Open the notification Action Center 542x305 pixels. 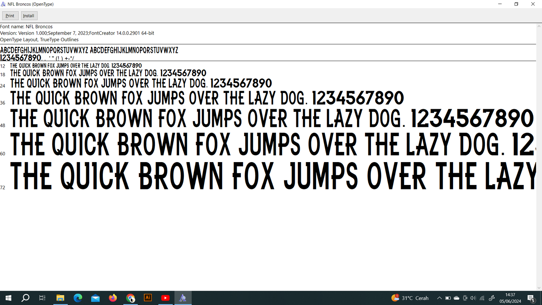[x=531, y=298]
